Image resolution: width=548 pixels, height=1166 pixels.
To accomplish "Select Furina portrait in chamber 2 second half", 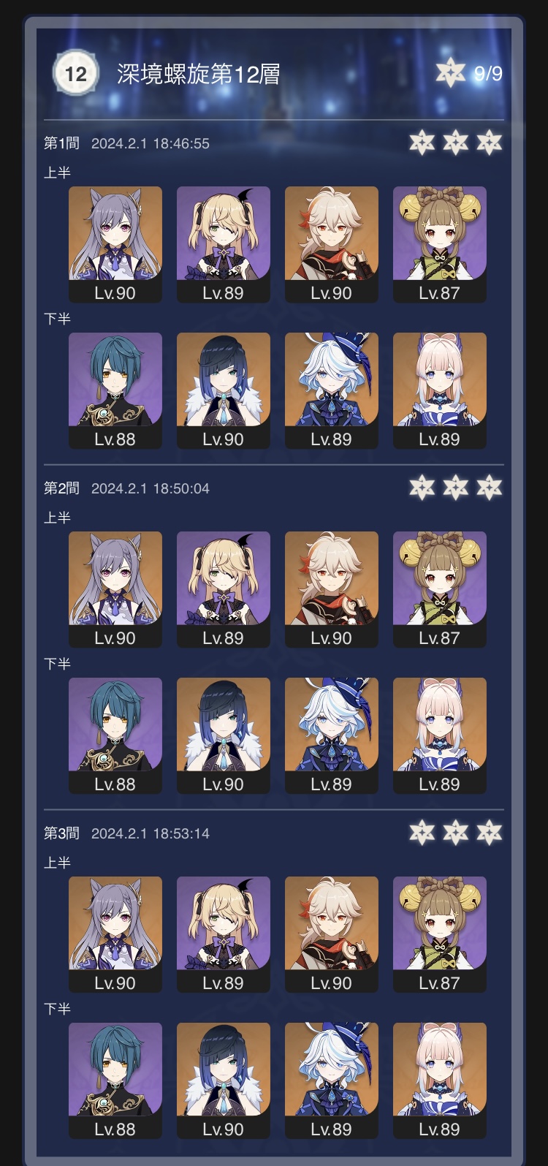I will coord(332,735).
